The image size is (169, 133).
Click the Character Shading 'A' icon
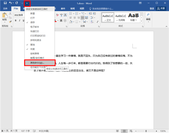tap(61, 21)
